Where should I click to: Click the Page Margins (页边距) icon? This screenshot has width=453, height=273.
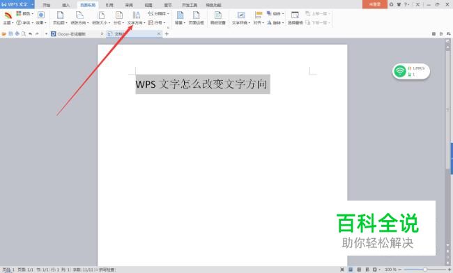click(60, 15)
